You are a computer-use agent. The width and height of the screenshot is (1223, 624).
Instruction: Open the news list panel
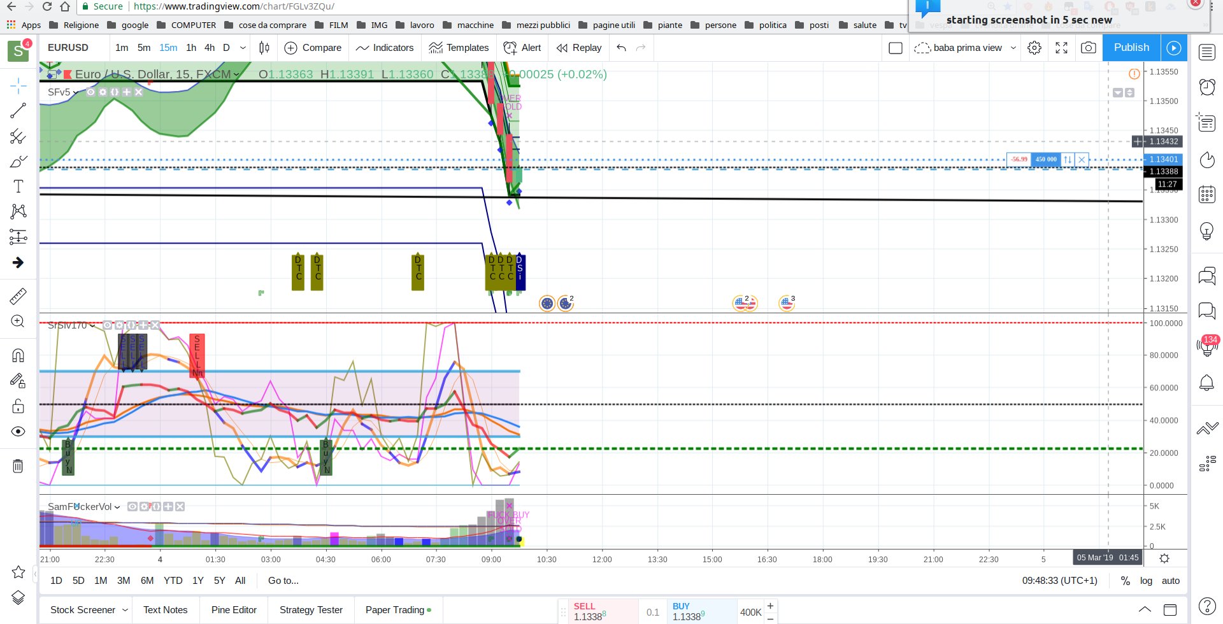1207,122
